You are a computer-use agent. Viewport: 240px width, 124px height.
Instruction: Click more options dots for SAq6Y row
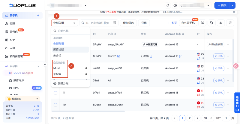[x=228, y=45]
